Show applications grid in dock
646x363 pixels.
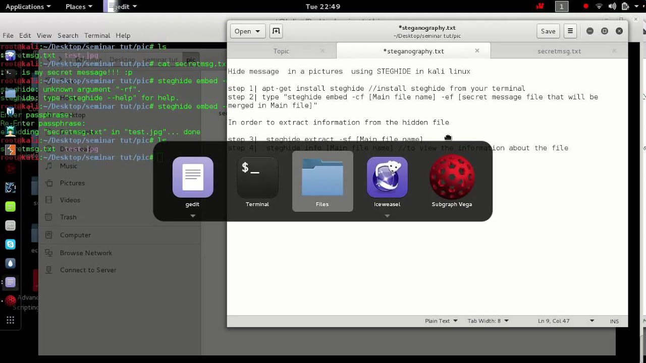click(x=10, y=320)
